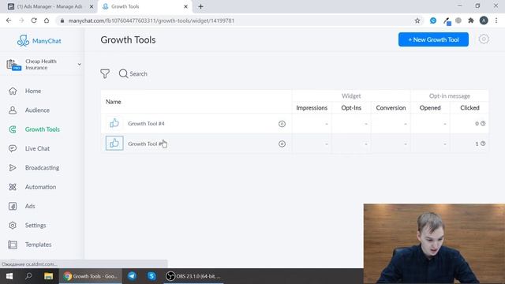505x284 pixels.
Task: Click the Opened column header
Action: [x=430, y=108]
